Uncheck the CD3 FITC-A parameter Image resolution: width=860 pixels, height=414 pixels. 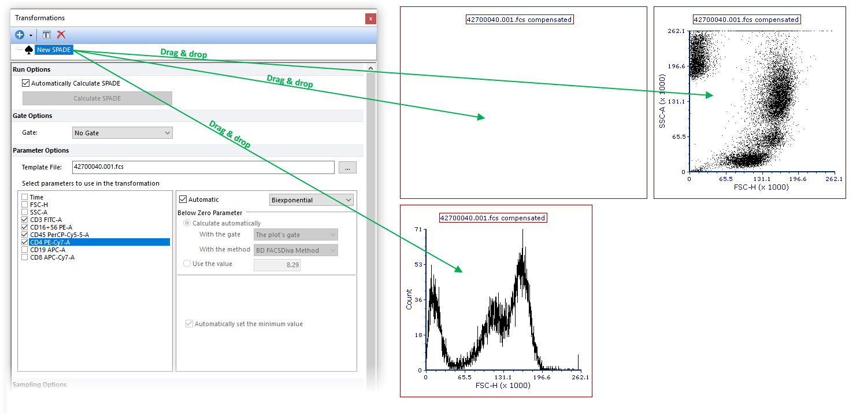tap(24, 220)
